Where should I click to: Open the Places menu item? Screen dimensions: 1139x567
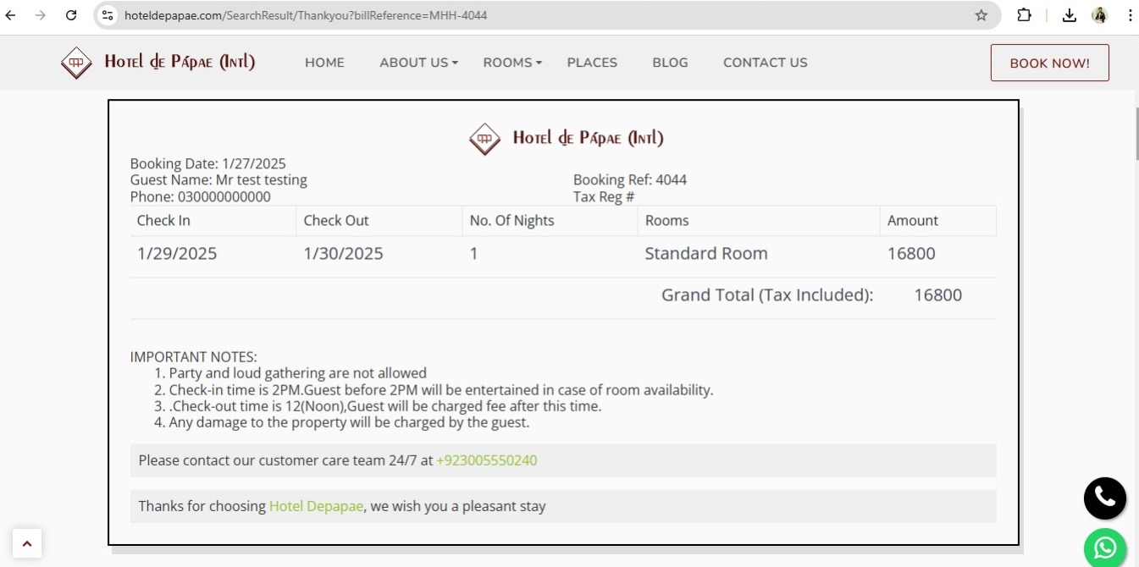coord(592,63)
